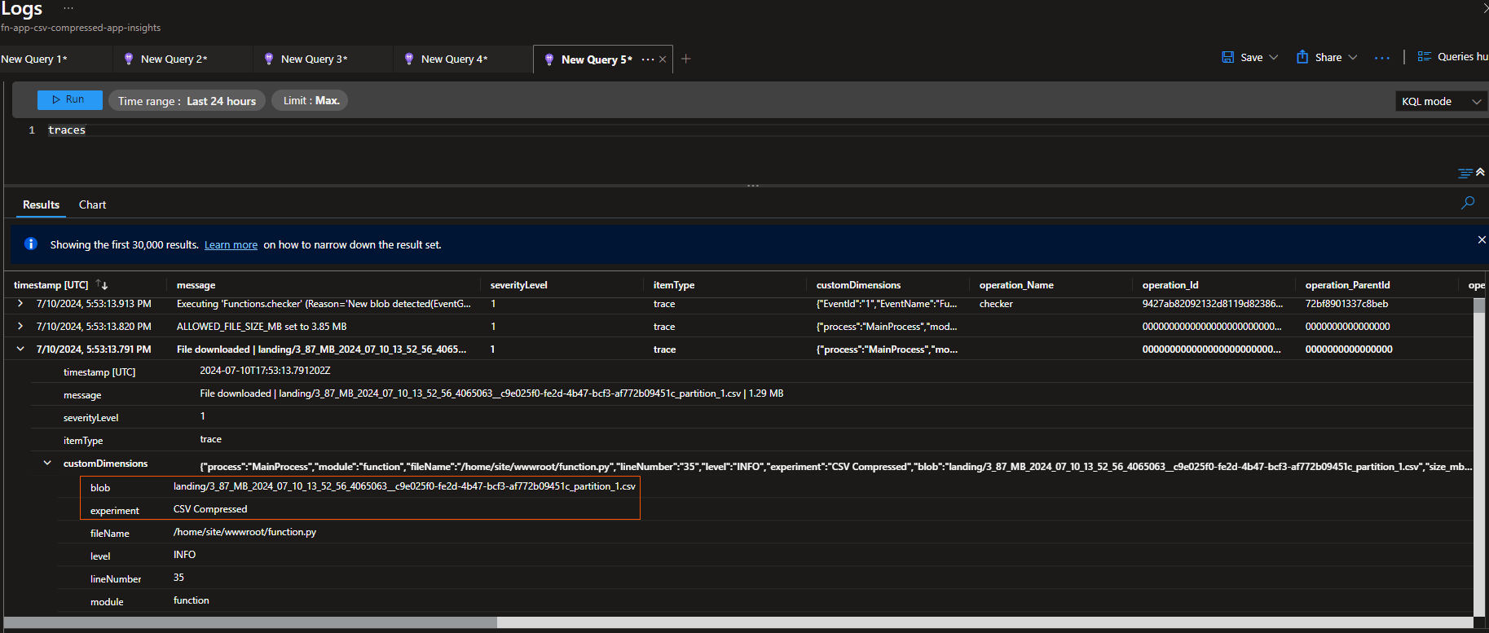Click the 'CSV Compressed' experiment value
This screenshot has width=1489, height=633.
click(x=210, y=509)
